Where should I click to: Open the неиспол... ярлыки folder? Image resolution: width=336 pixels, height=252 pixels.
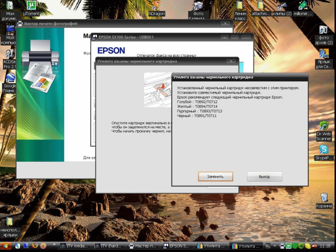(x=10, y=227)
